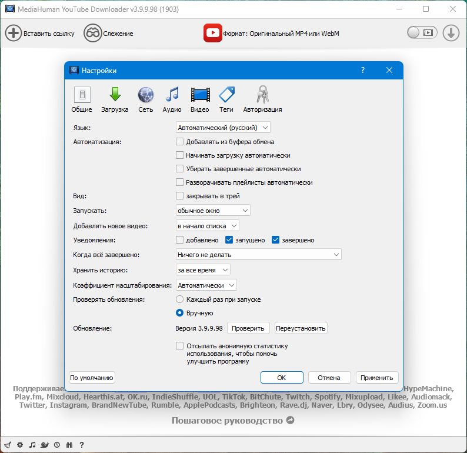
Task: Open the Пошаговое руководство link
Action: [227, 420]
